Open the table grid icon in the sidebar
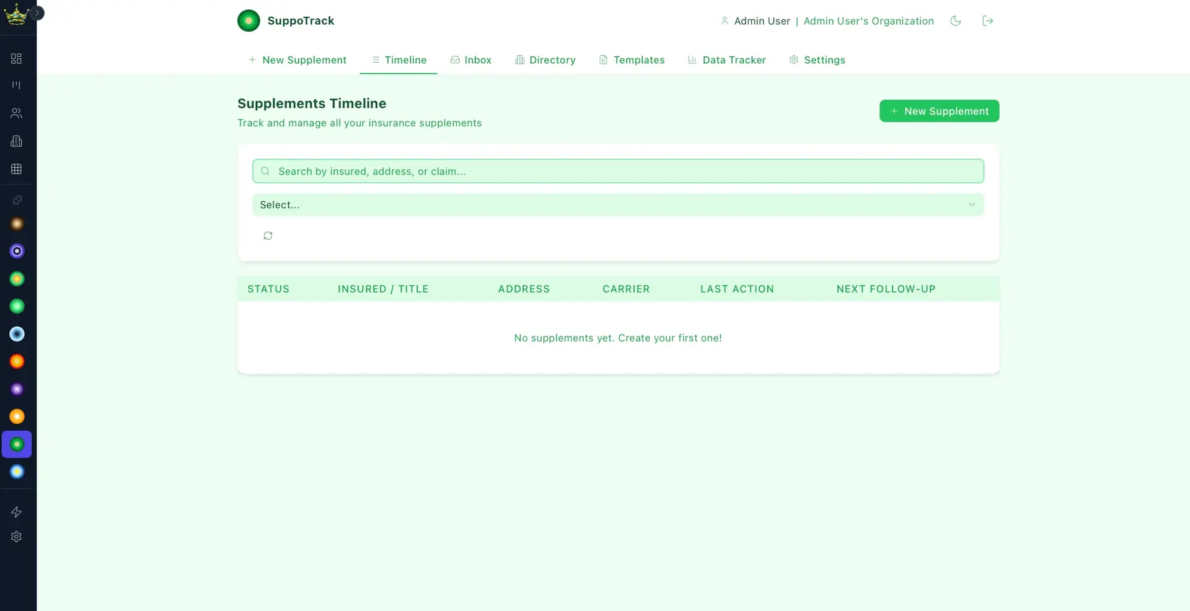This screenshot has width=1190, height=611. [x=17, y=169]
